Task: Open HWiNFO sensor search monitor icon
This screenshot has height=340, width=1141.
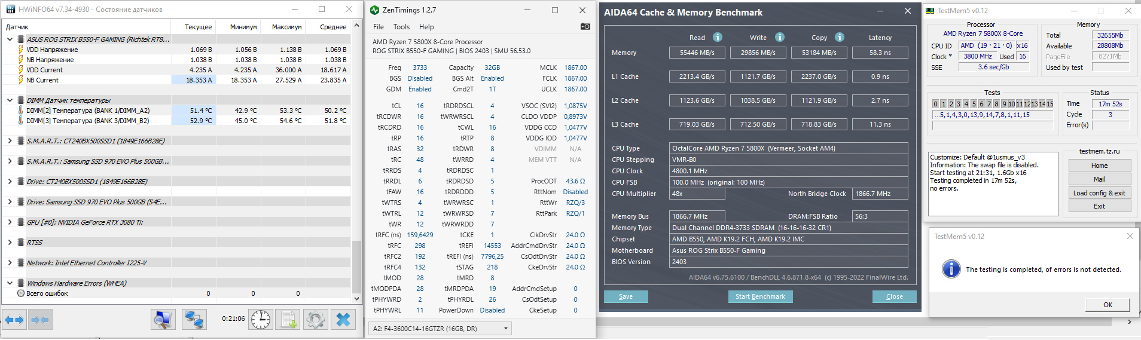Action: (163, 320)
